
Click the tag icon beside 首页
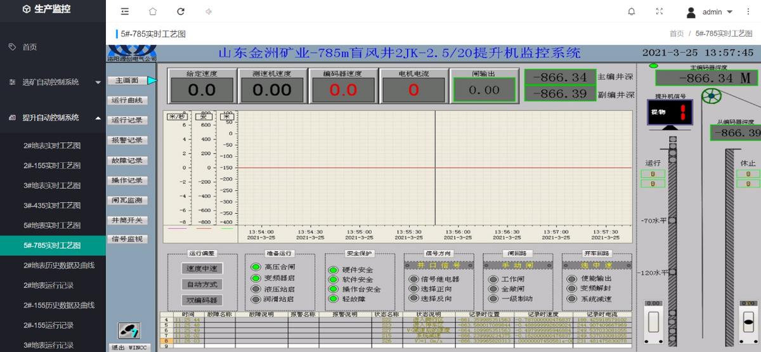pos(12,47)
